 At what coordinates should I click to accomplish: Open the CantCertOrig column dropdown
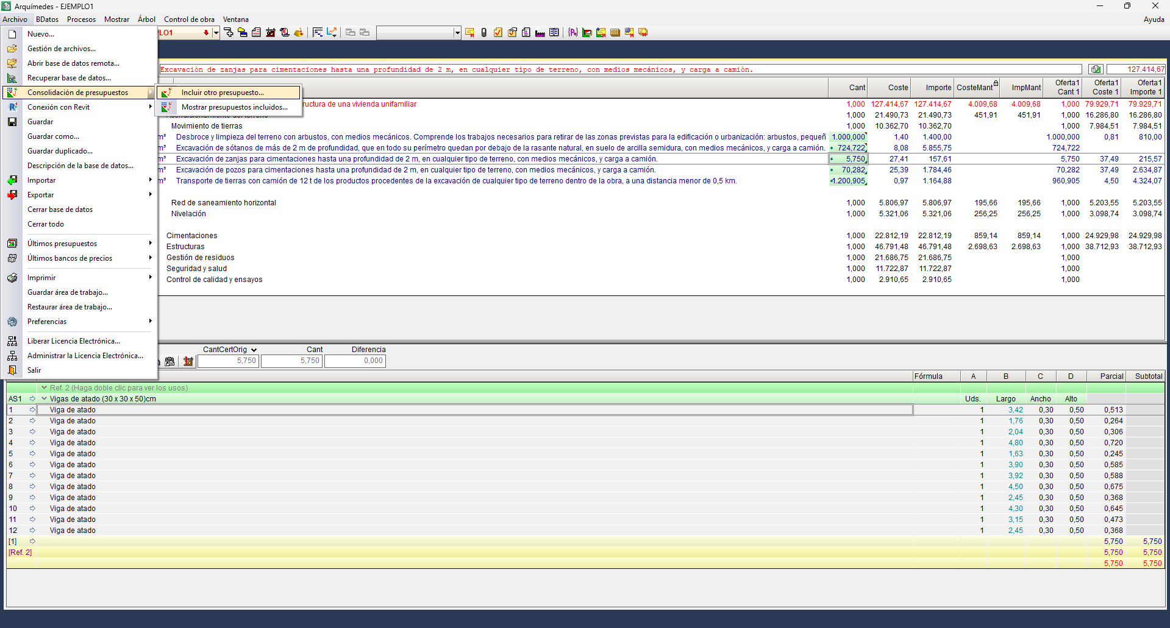tap(254, 350)
